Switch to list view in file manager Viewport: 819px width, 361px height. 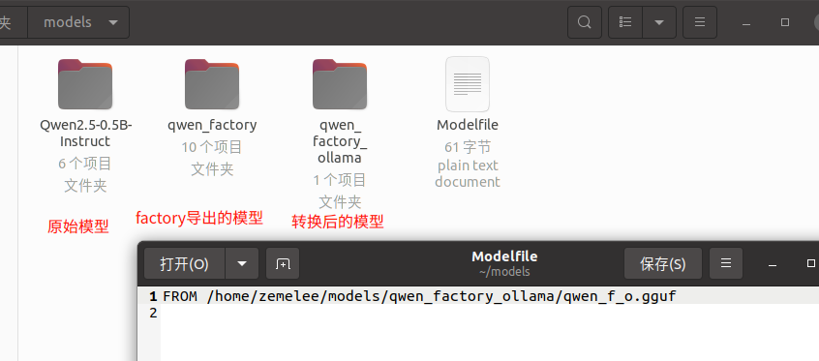point(625,22)
